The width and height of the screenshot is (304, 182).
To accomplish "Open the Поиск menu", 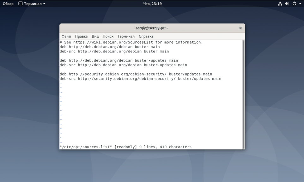I will coord(108,36).
